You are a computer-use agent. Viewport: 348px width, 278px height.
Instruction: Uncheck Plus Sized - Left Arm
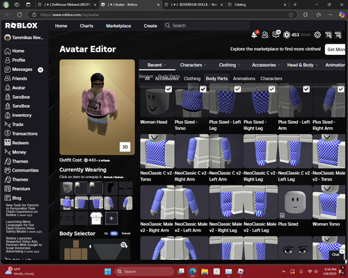306,89
